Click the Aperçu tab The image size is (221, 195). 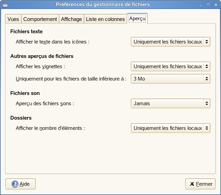(x=137, y=19)
